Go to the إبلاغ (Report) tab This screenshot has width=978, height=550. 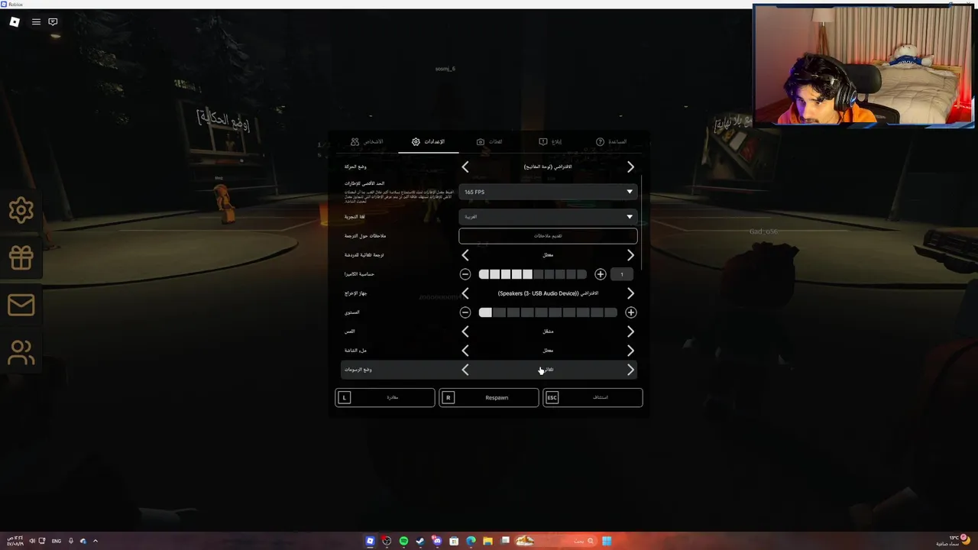tap(550, 142)
